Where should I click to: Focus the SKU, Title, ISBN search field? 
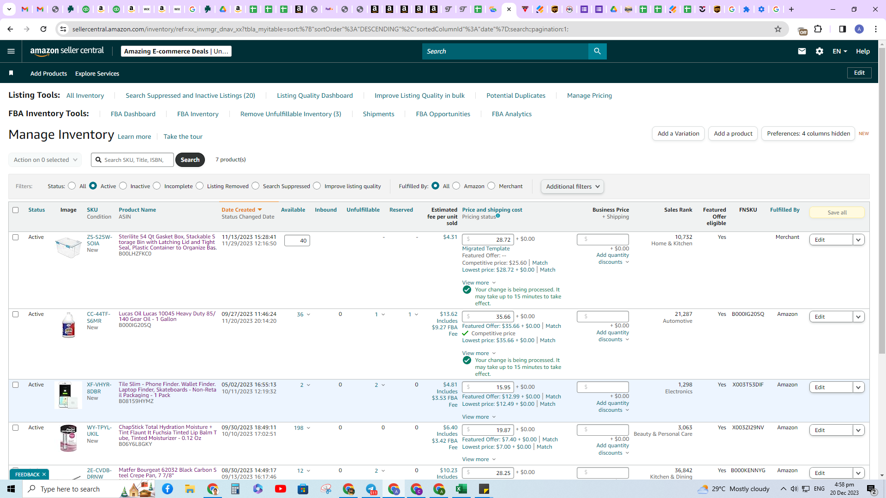click(132, 160)
